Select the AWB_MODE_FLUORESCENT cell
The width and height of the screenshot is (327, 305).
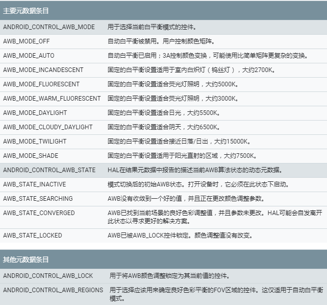(x=41, y=84)
